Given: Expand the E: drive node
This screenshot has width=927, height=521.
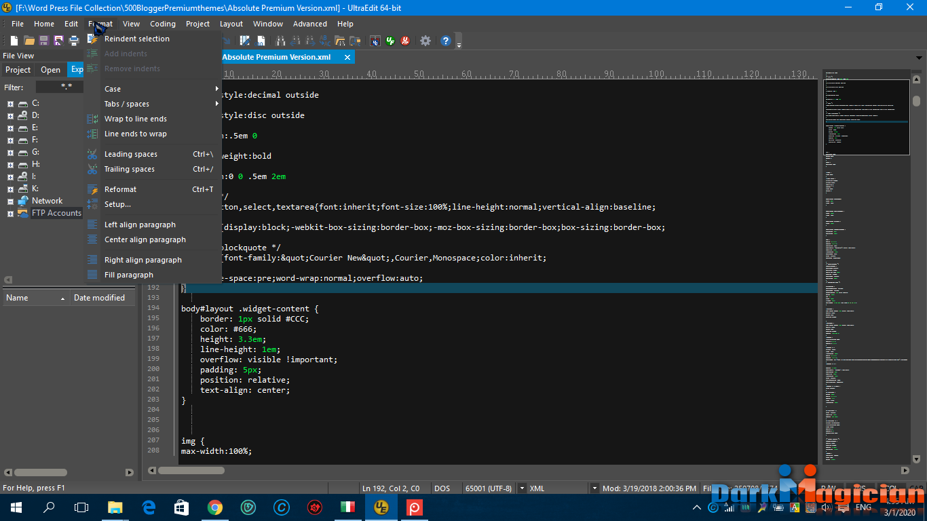Looking at the screenshot, I should coord(10,128).
